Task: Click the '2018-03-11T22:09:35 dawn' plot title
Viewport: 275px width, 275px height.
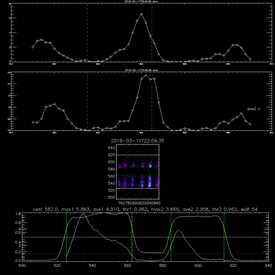Action: (x=141, y=1)
